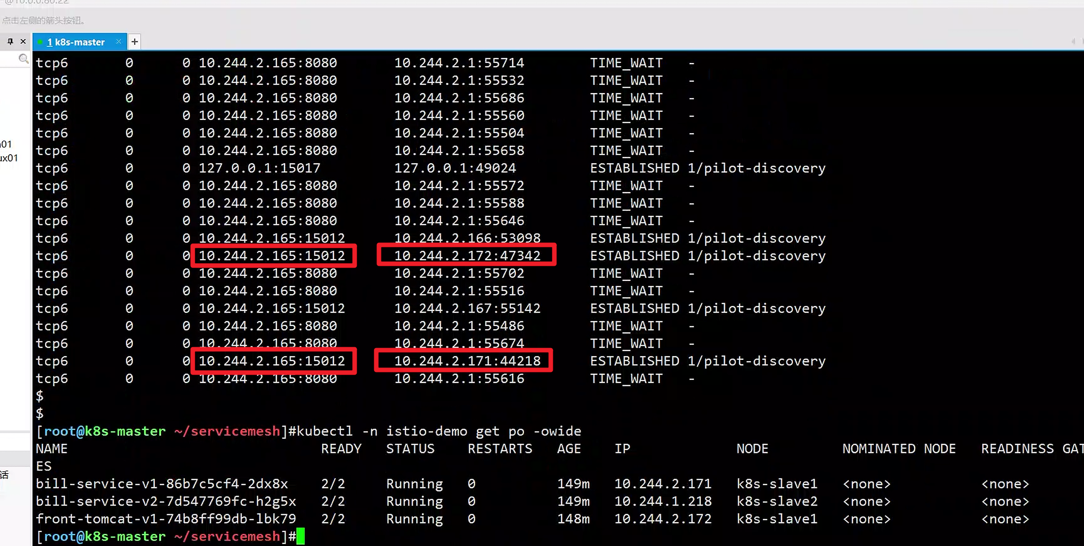Image resolution: width=1084 pixels, height=546 pixels.
Task: Click the green connection status dot
Action: (40, 42)
